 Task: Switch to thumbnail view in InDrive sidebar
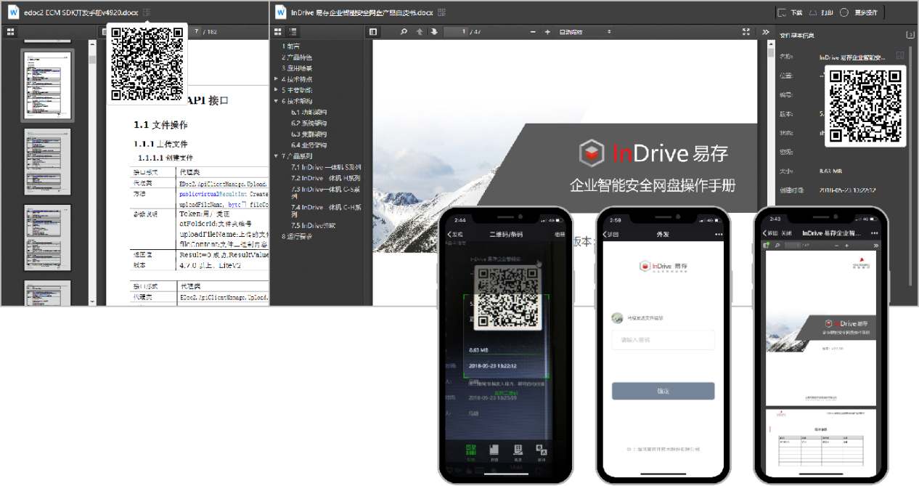[x=277, y=32]
